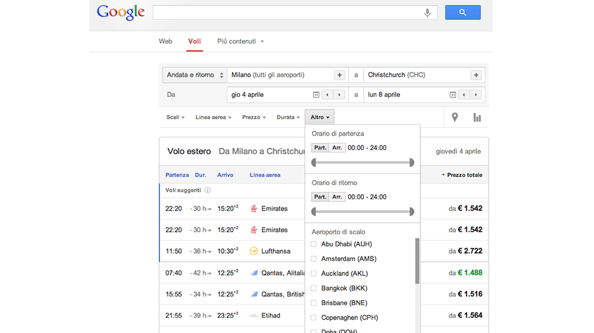Expand the Linea aerea filter dropdown
Image resolution: width=594 pixels, height=333 pixels.
click(x=213, y=117)
